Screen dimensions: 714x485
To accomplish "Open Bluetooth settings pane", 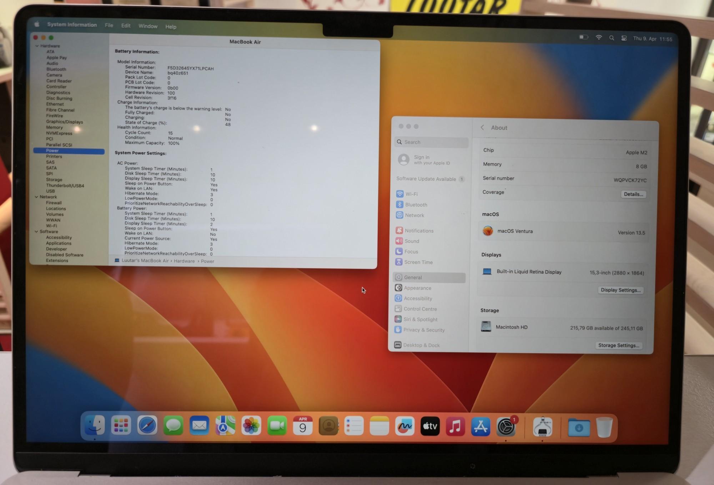I will click(416, 205).
